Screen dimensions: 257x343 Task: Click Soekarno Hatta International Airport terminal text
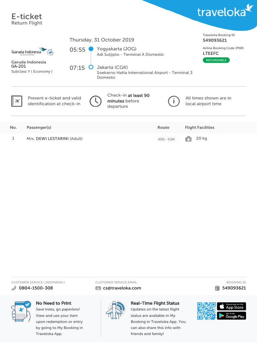pyautogui.click(x=145, y=75)
